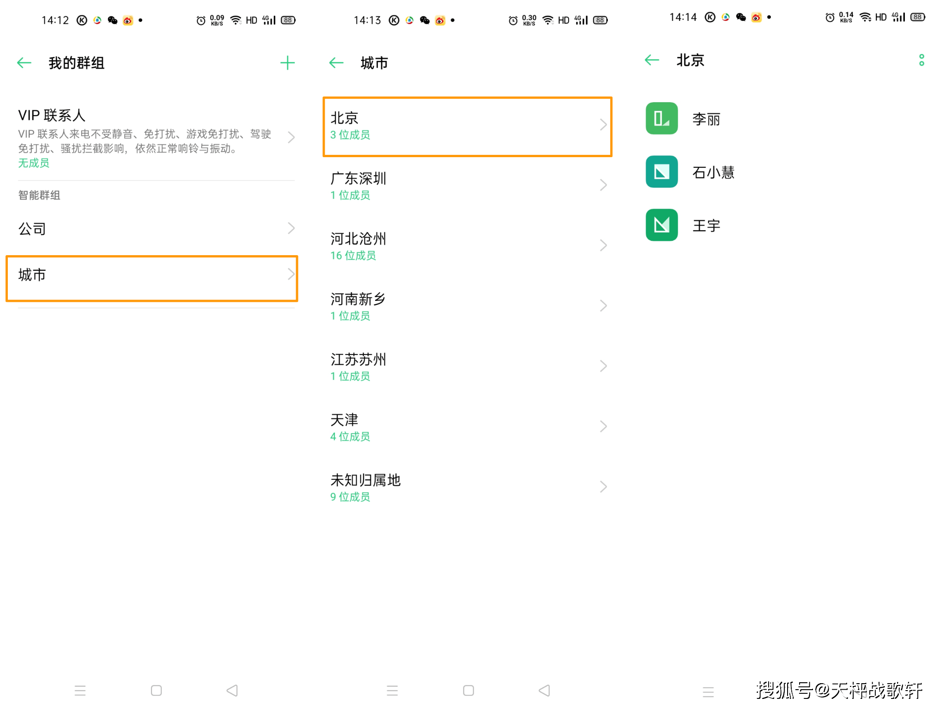Viewport: 946px width, 710px height.
Task: Open 石小慧 contact name
Action: 713,172
